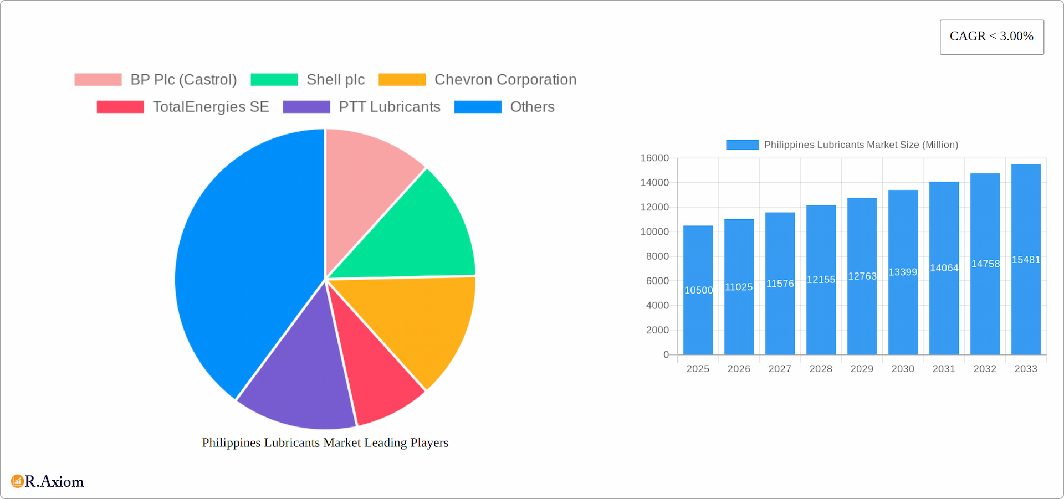The width and height of the screenshot is (1064, 499).
Task: Click the blue Others legend swatch
Action: tap(478, 106)
